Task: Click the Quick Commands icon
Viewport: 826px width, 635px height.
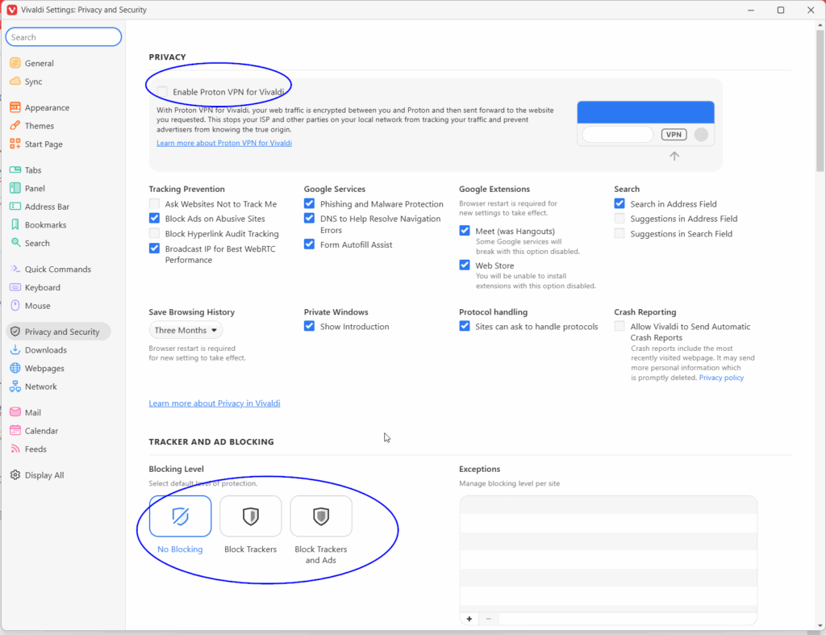Action: pos(15,269)
